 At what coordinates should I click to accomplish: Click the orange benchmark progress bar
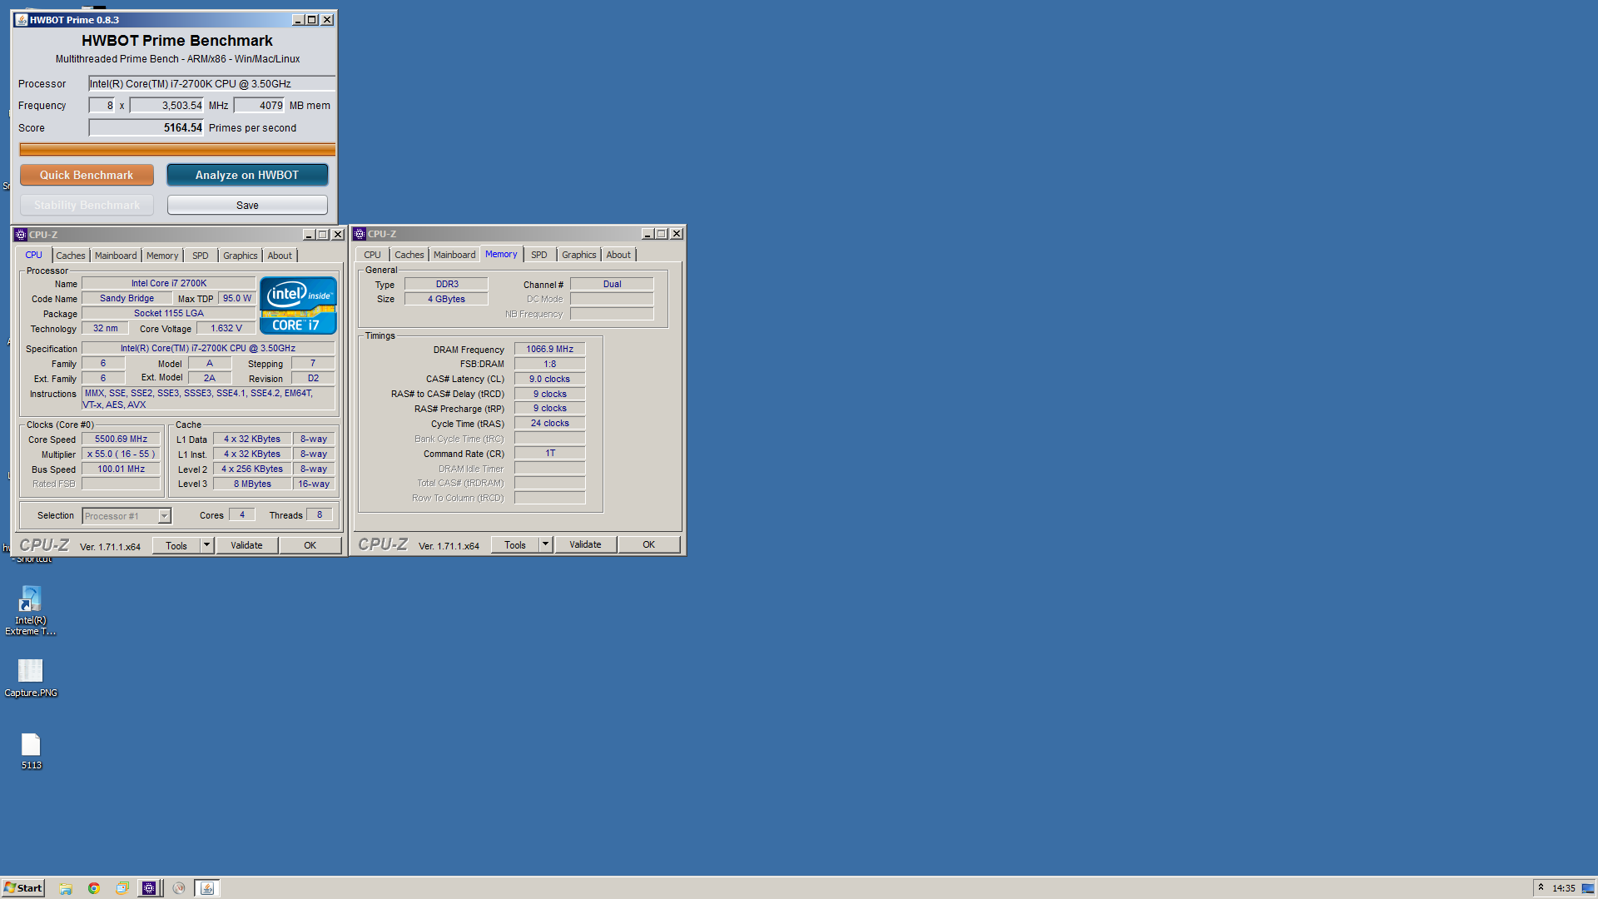[x=177, y=150]
